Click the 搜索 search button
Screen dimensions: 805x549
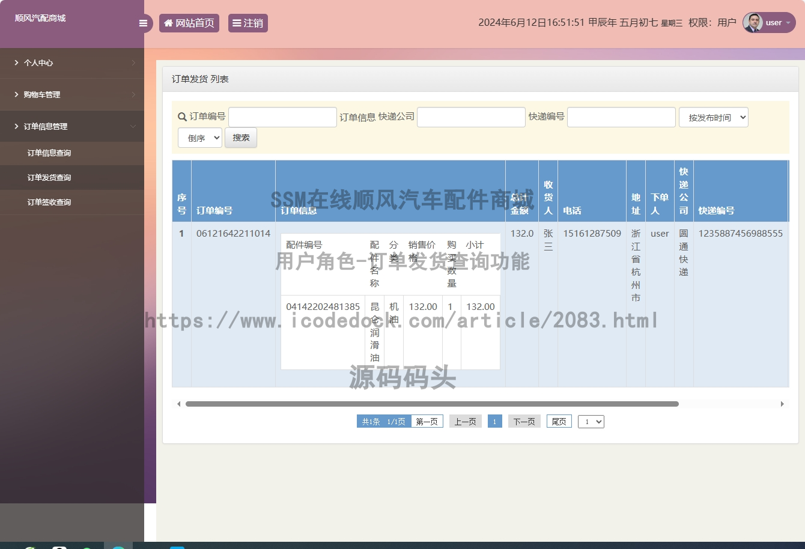241,138
